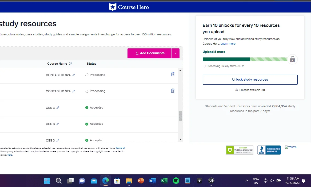Open the Terms of link
This screenshot has height=187, width=311.
120,148
